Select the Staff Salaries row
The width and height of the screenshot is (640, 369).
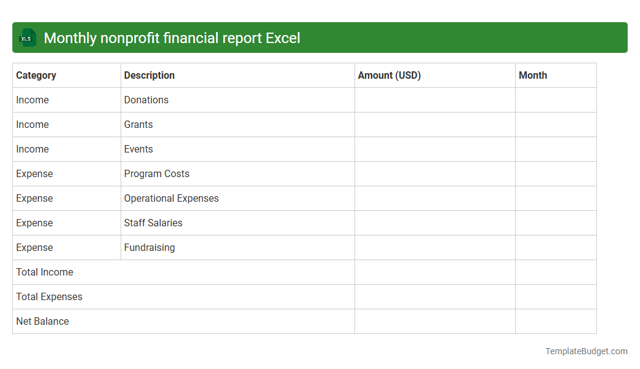pyautogui.click(x=153, y=223)
